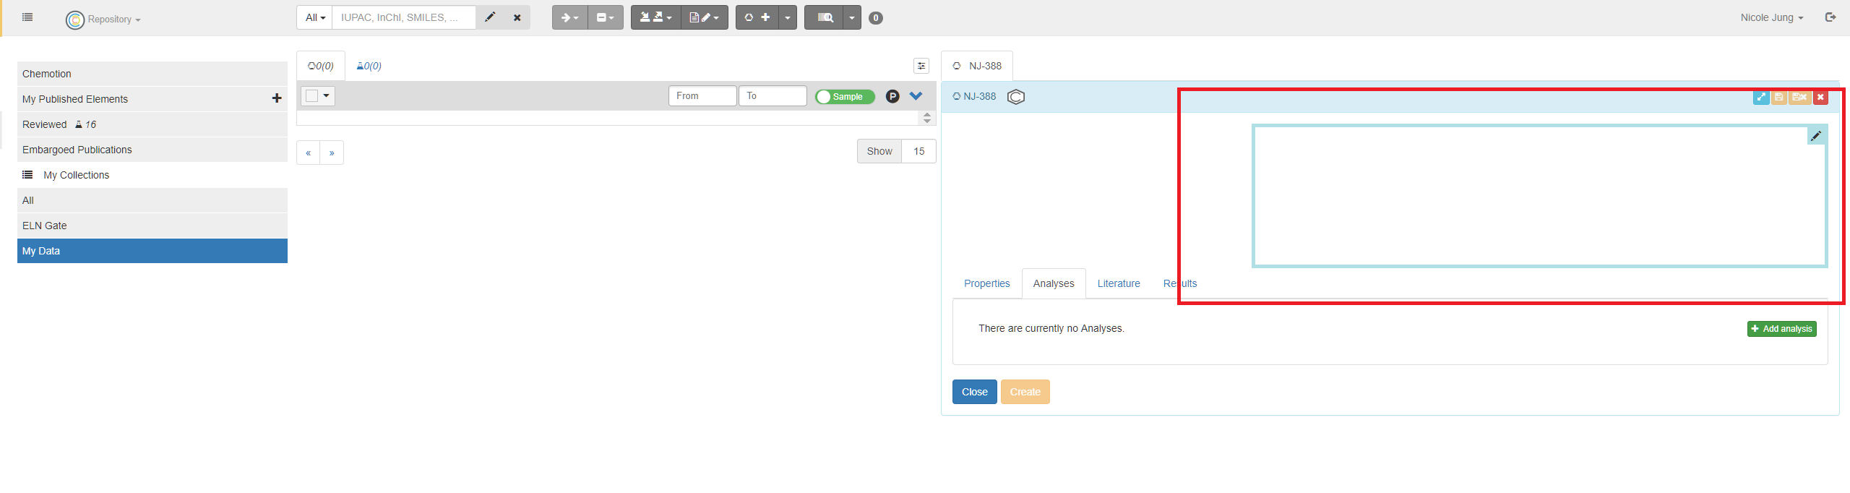Expand NJ-388 panel to fullscreen
The width and height of the screenshot is (1850, 493).
[1761, 97]
